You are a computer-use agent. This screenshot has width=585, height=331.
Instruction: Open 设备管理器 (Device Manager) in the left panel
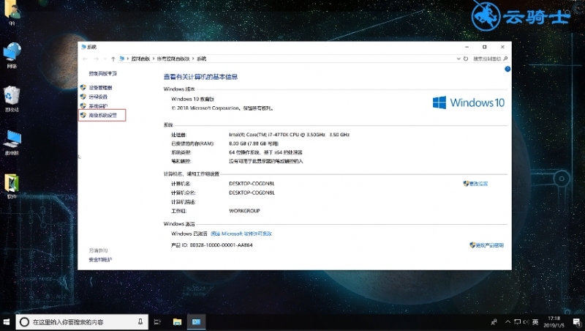[100, 87]
